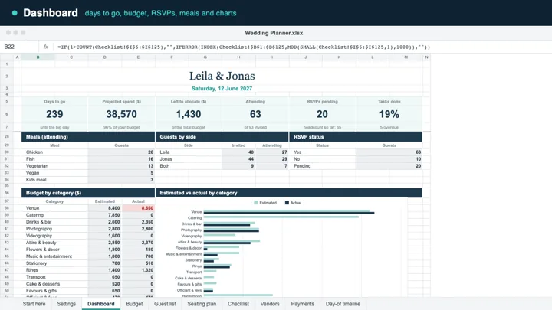Open the Budget sheet tab
Viewport: 552px width, 310px height.
[134, 304]
